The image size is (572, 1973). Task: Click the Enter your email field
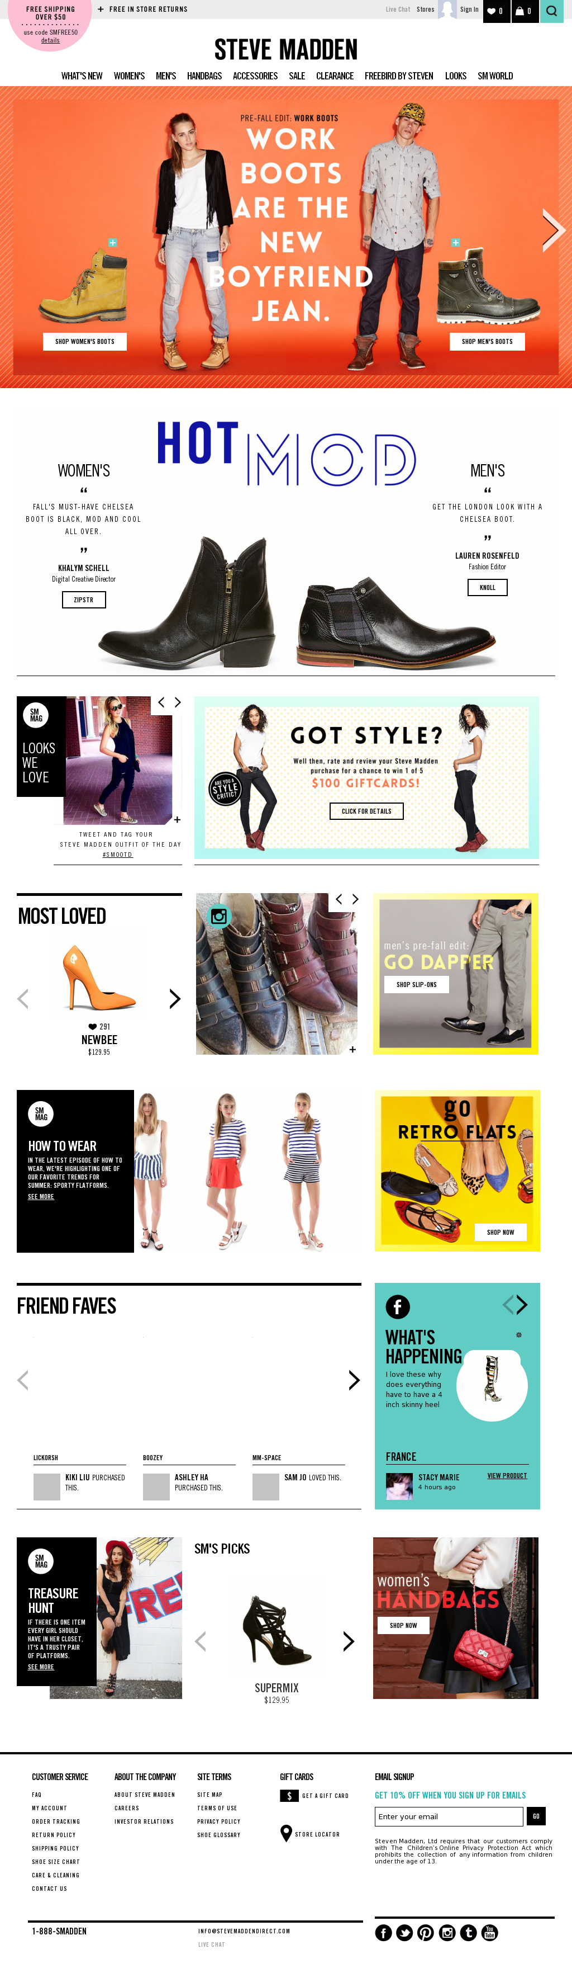(x=449, y=1816)
